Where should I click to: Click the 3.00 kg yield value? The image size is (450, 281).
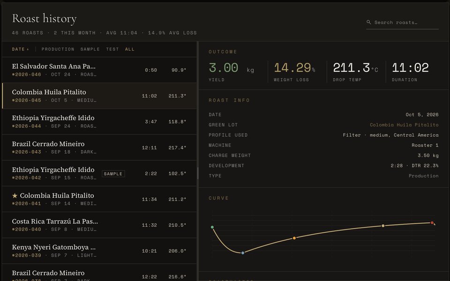tap(231, 68)
